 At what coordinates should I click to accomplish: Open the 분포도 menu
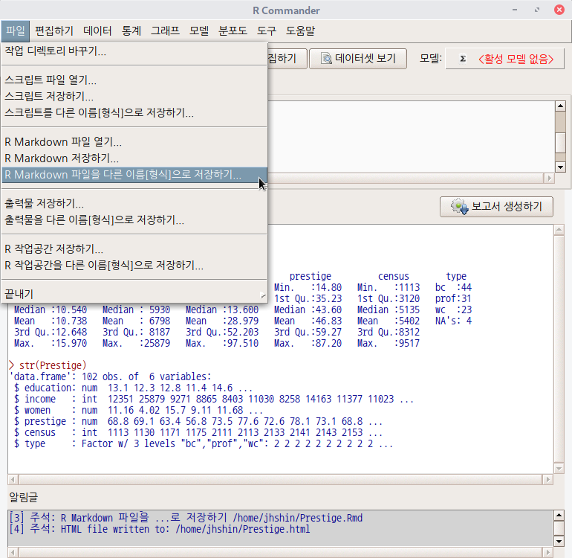tap(233, 31)
